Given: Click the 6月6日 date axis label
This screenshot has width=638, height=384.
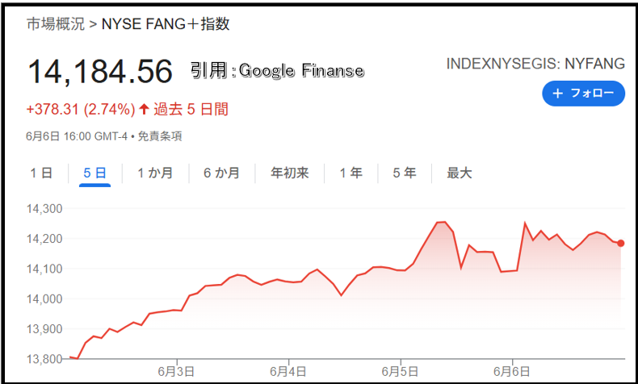Looking at the screenshot, I should tap(512, 371).
